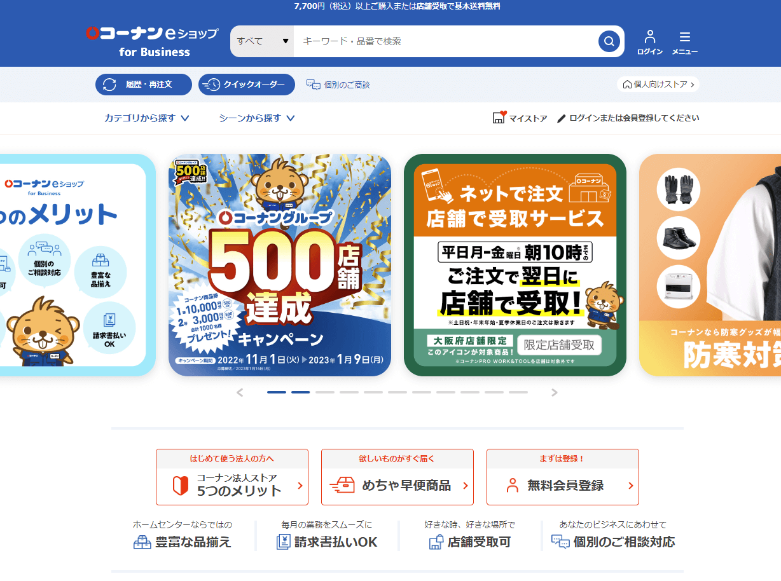Open the 500店舗達成 campaign banner
The image size is (781, 581).
[280, 265]
